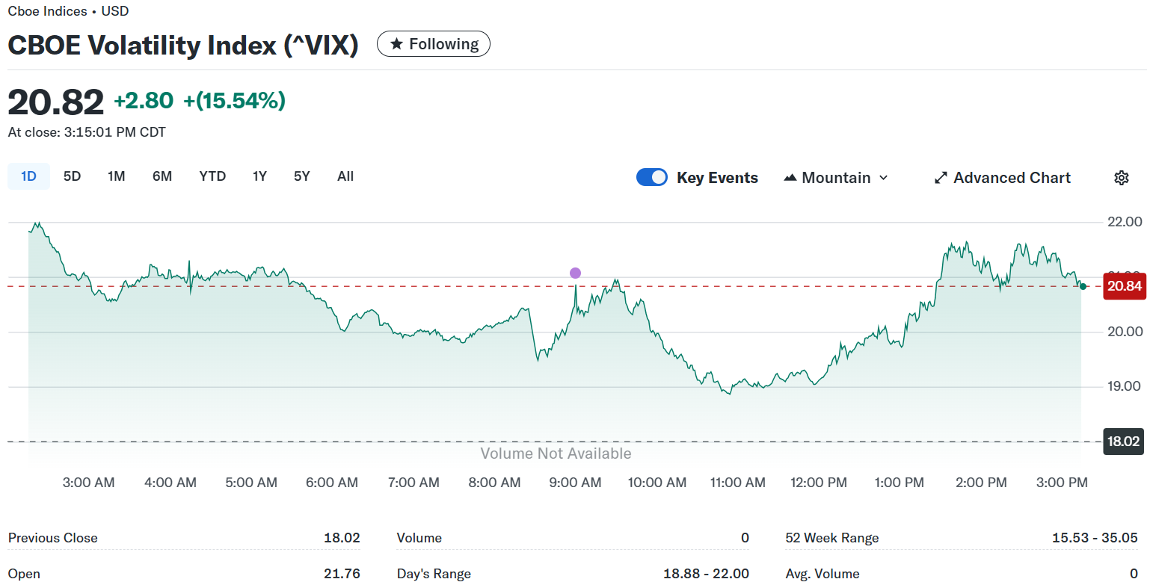Click the Previous Close label
This screenshot has height=585, width=1150.
click(52, 538)
